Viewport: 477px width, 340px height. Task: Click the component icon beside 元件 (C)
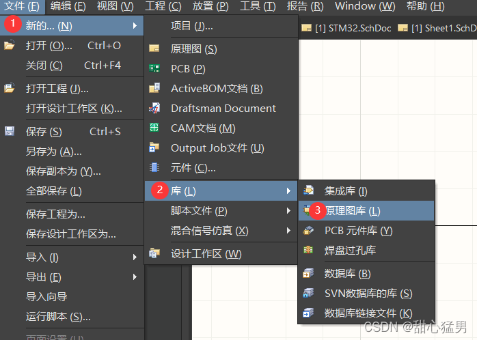point(154,167)
